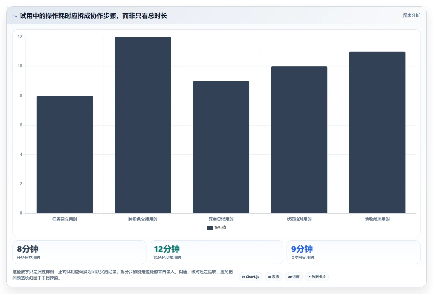The image size is (433, 294).
Task: Click the y-axis value 0
Action: 21,213
